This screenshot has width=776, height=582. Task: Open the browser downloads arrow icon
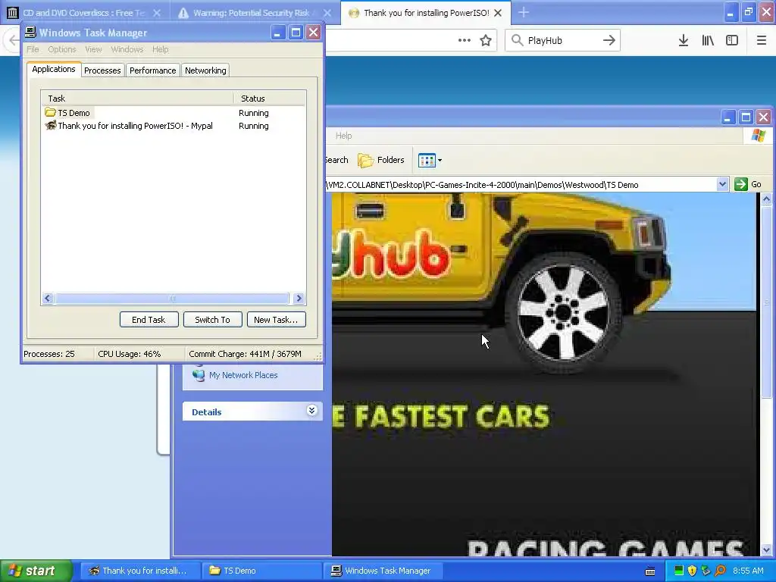[684, 41]
